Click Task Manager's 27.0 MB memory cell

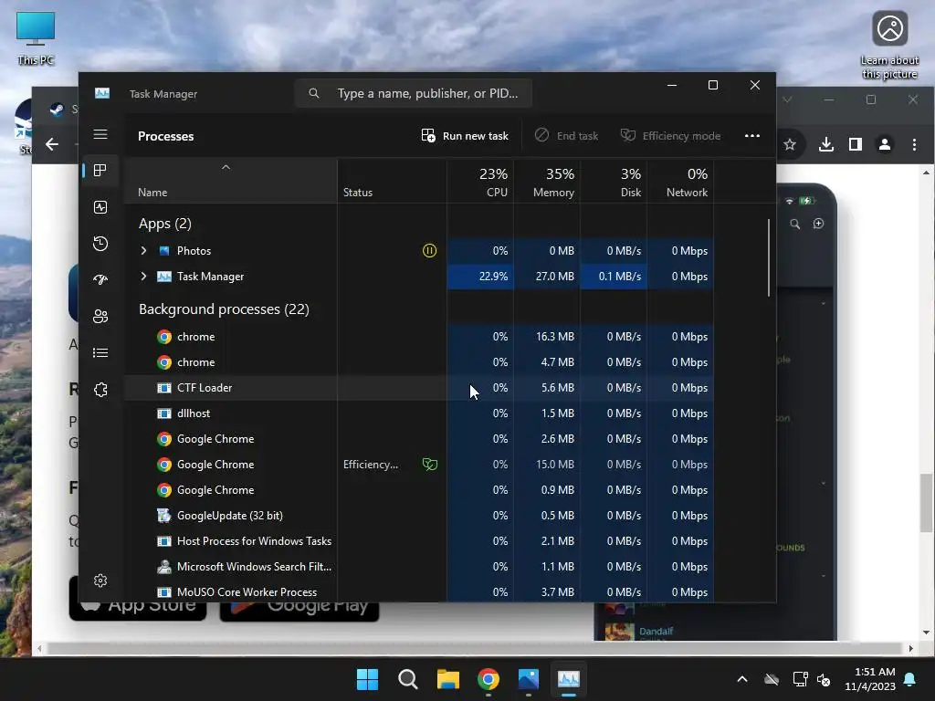pos(548,277)
